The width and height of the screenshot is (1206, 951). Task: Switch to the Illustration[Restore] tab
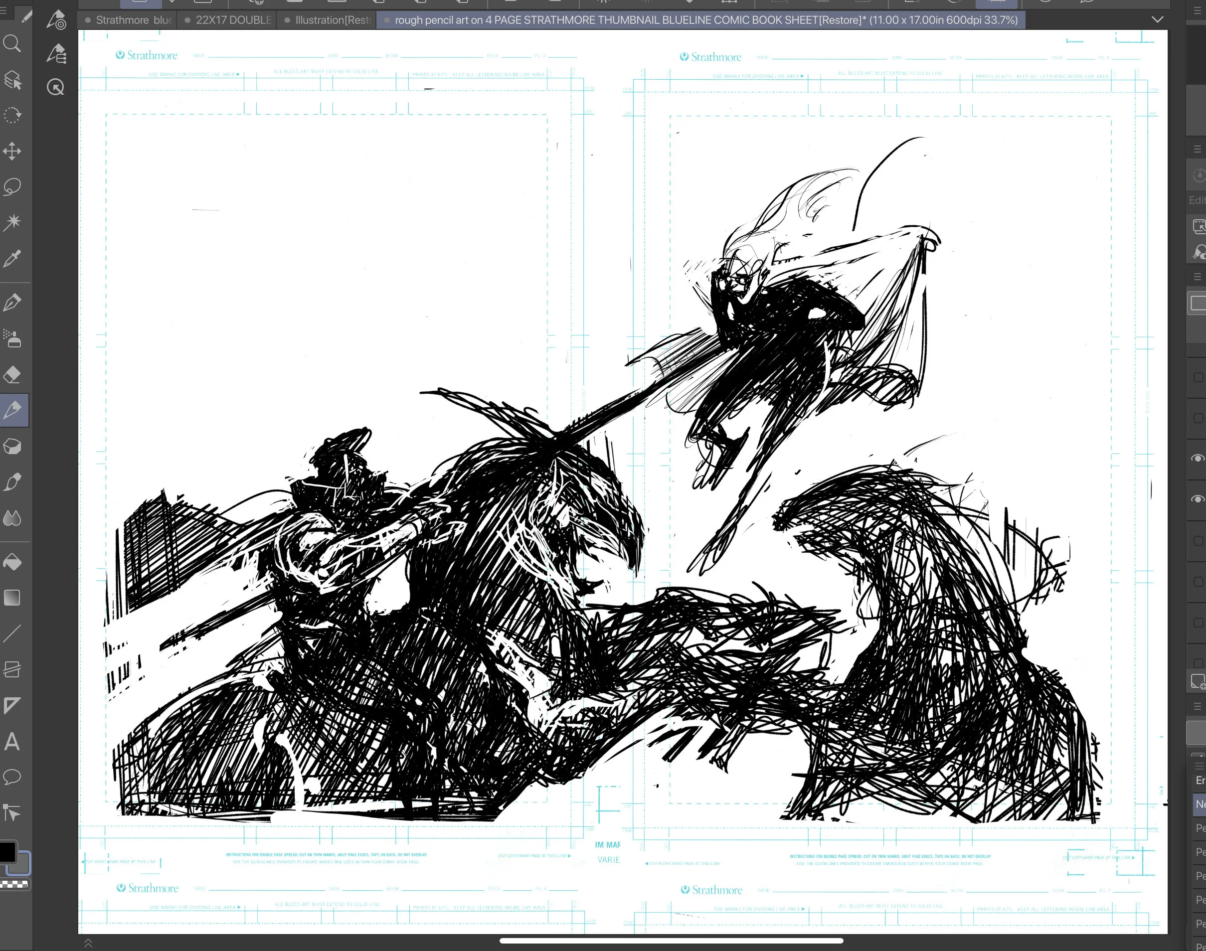point(333,20)
